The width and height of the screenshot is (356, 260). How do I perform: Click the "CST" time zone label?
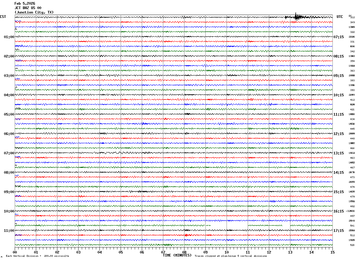pyautogui.click(x=3, y=17)
